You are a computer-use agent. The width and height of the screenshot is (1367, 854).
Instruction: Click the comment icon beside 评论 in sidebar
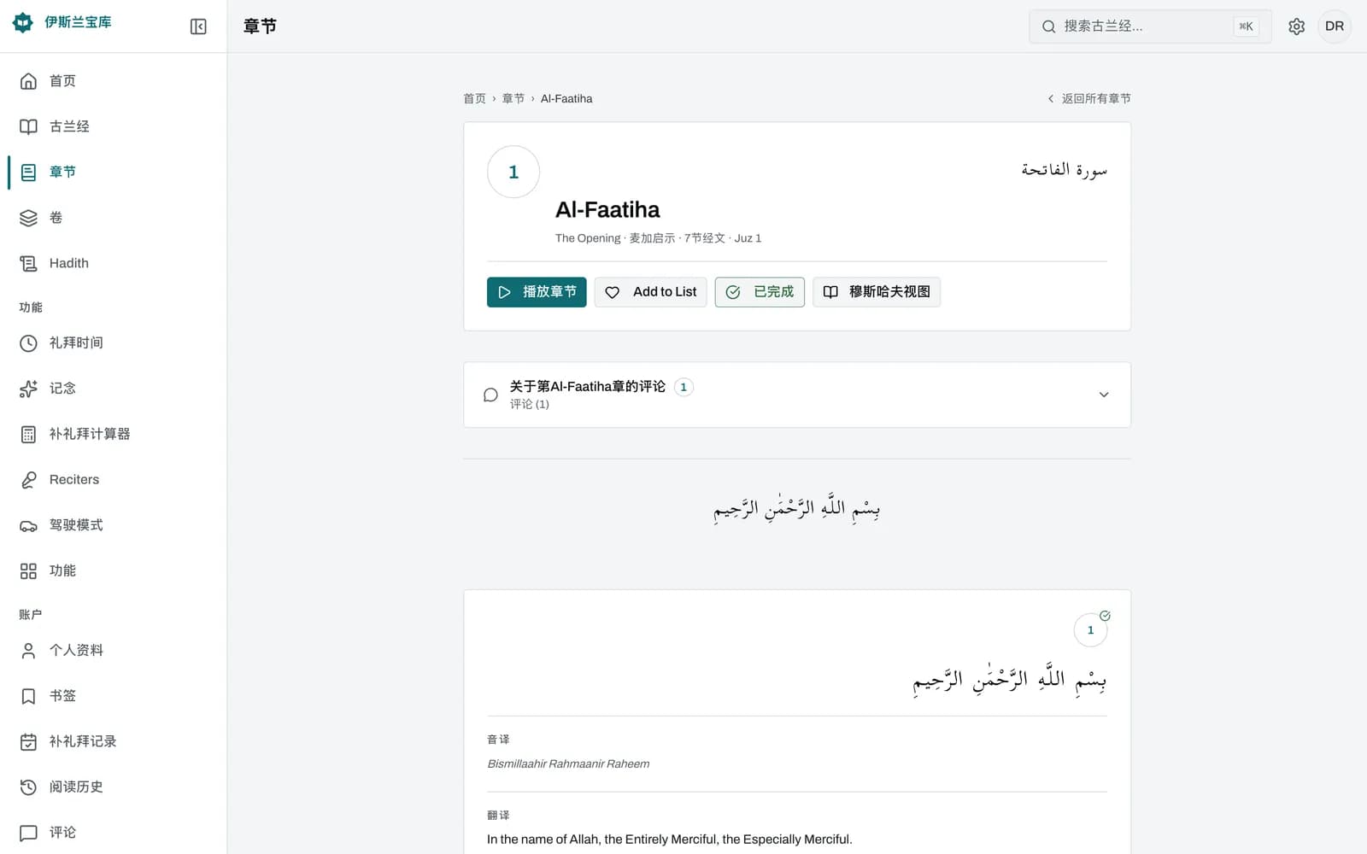28,833
